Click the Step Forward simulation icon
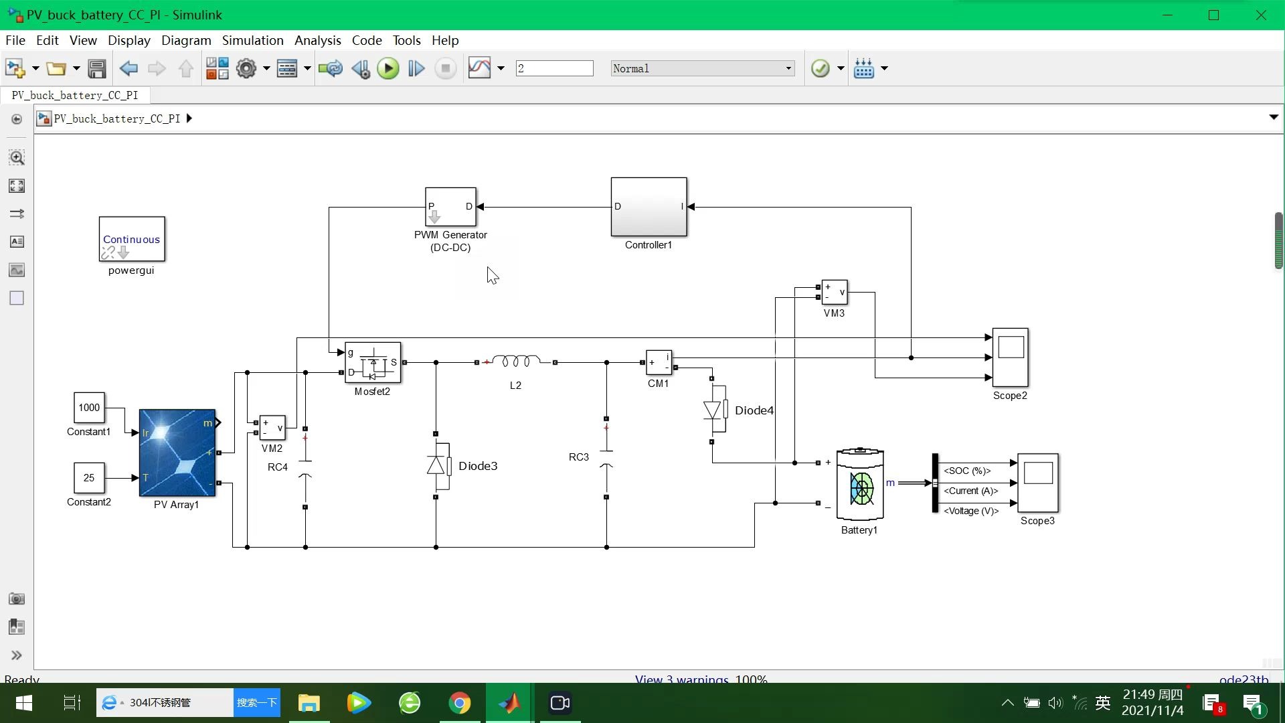1285x723 pixels. click(x=416, y=68)
